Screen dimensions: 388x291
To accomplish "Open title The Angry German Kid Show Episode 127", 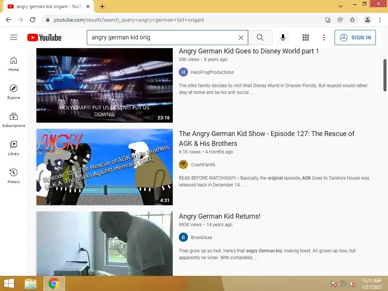I will 266,139.
